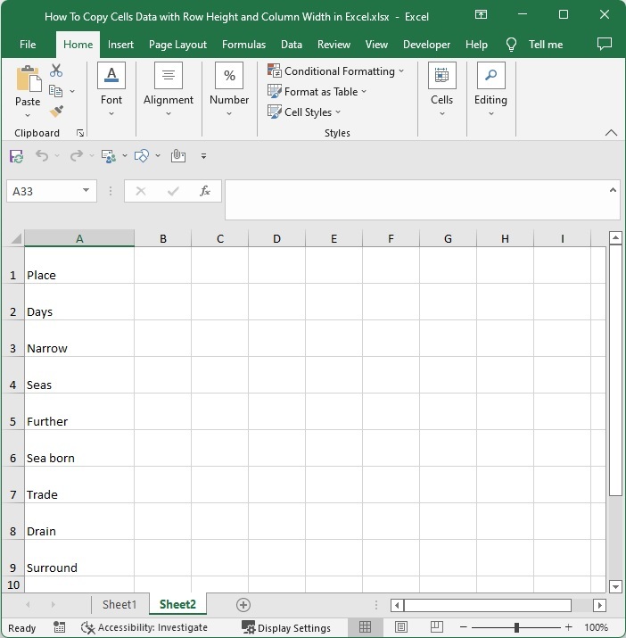Expand the Copy dropdown arrow

click(x=72, y=91)
